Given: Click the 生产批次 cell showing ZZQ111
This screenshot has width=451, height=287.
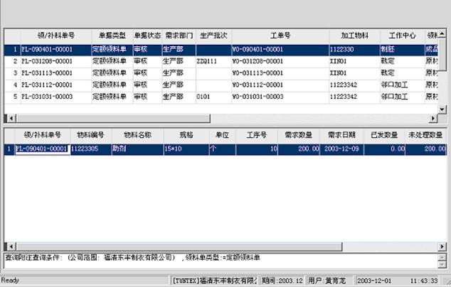Looking at the screenshot, I should pyautogui.click(x=212, y=62).
